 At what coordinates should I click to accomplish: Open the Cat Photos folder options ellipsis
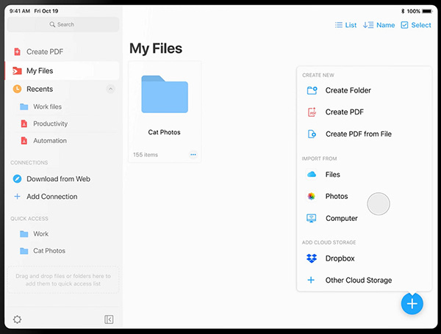tap(193, 155)
